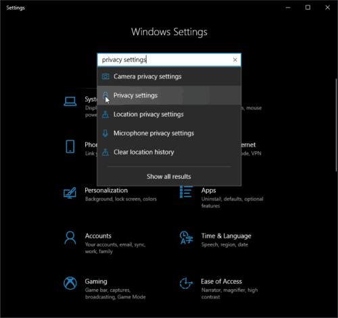Click the Personalization paintbrush icon
Screen dimensions: 338x318
coord(70,192)
